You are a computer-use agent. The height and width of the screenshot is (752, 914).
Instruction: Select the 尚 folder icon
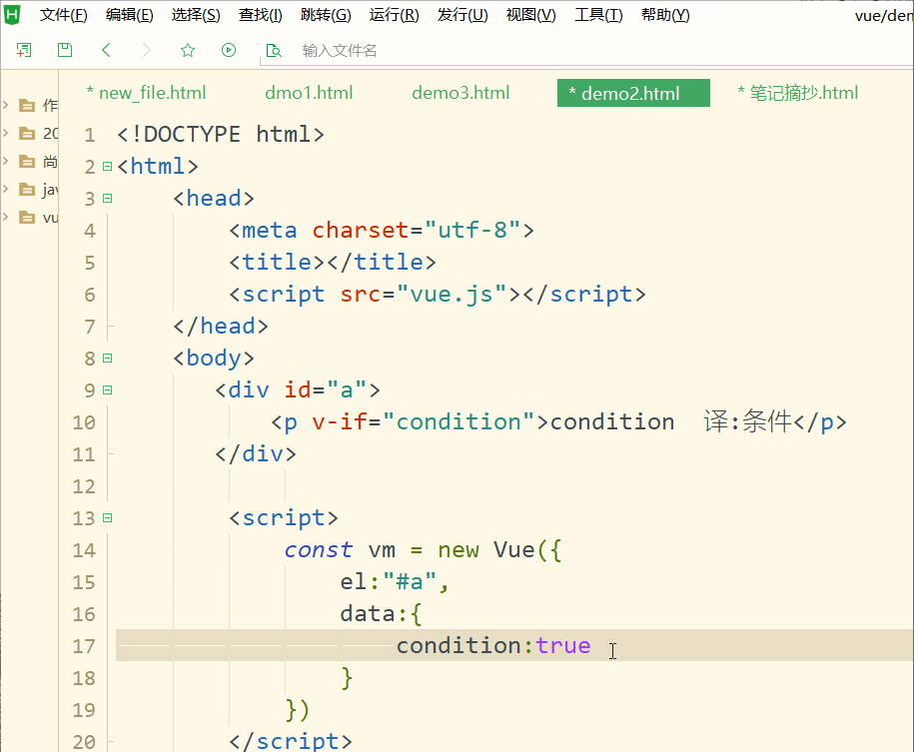click(x=27, y=161)
